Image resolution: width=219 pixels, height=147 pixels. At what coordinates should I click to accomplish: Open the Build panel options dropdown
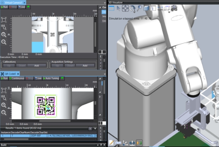coord(98,145)
